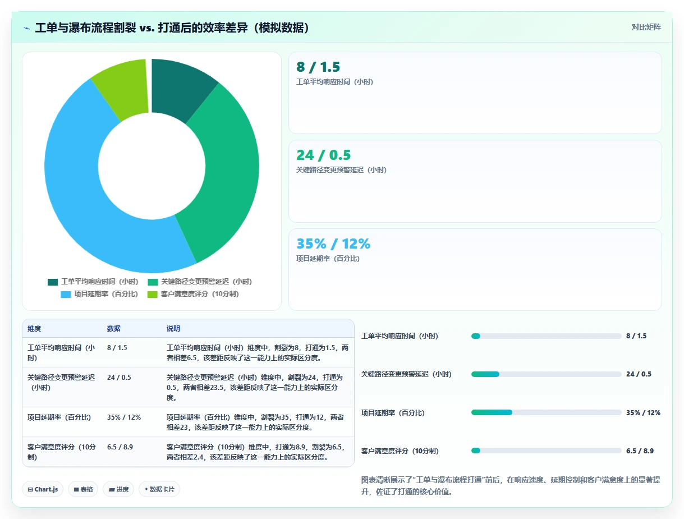Image resolution: width=684 pixels, height=519 pixels.
Task: Click 项目延期率 row name in table
Action: [x=59, y=417]
